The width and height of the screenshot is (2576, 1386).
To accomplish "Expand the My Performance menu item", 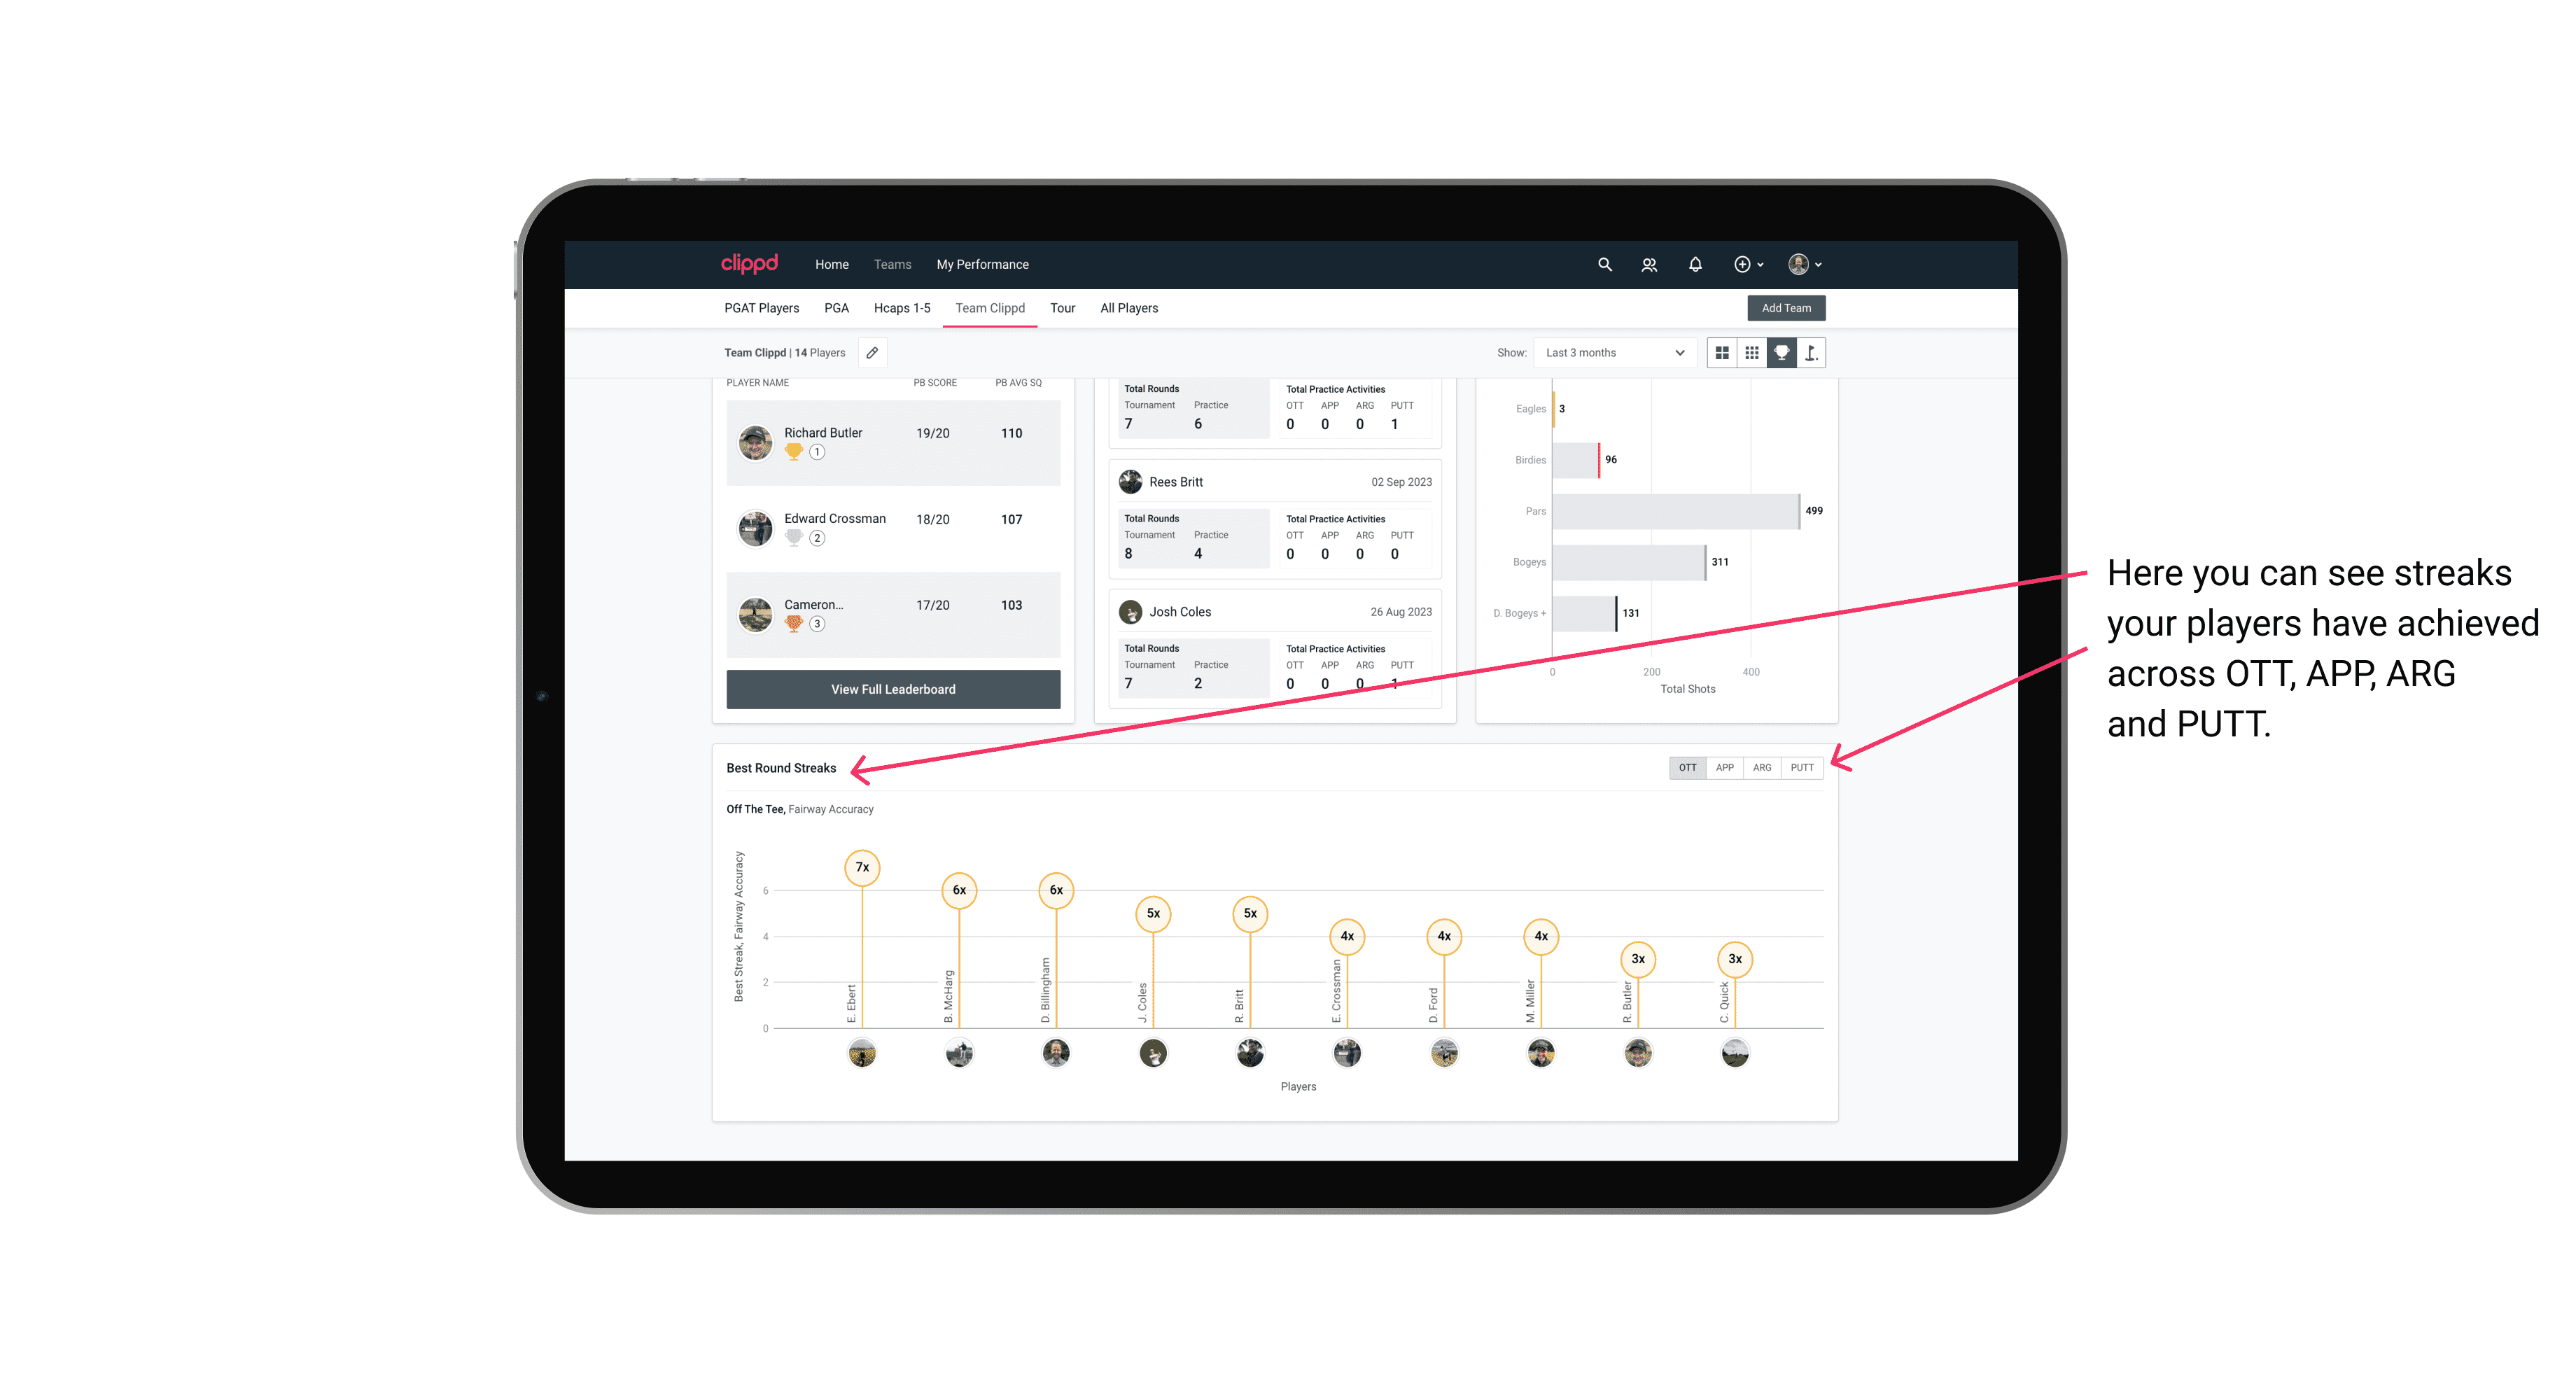I will [x=984, y=263].
